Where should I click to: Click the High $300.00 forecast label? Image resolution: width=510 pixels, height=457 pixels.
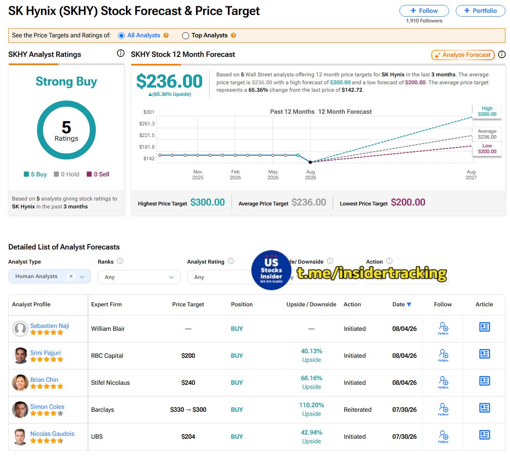pos(487,111)
